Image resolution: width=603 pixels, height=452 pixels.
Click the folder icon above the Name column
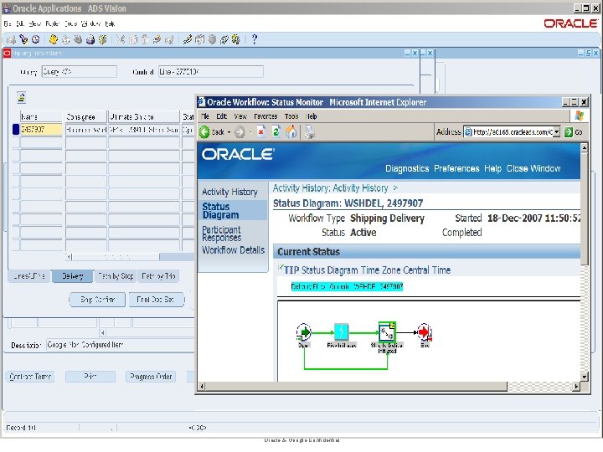pos(22,98)
